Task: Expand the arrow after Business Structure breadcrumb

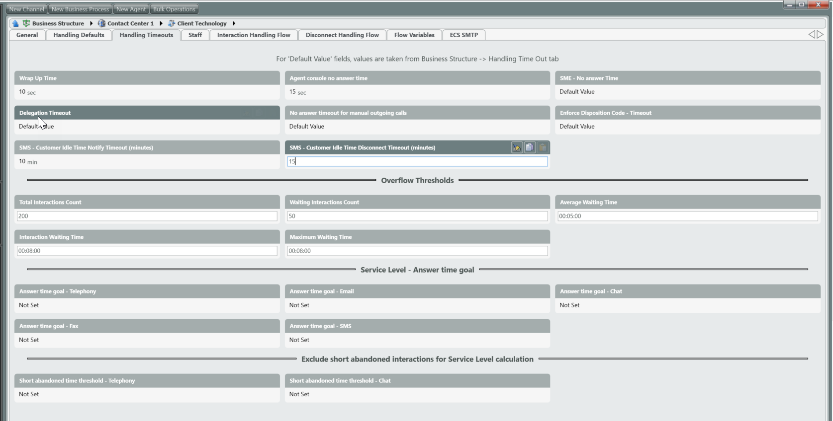Action: click(92, 23)
